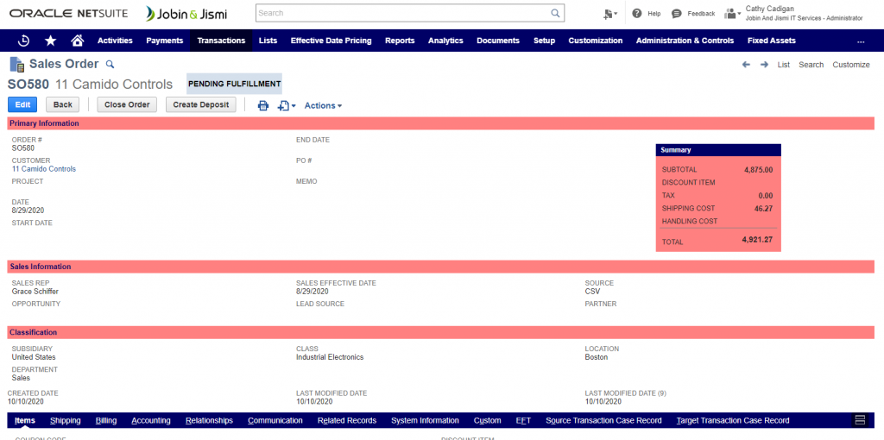Open the recent records clock icon
This screenshot has height=440, width=884.
tap(23, 41)
